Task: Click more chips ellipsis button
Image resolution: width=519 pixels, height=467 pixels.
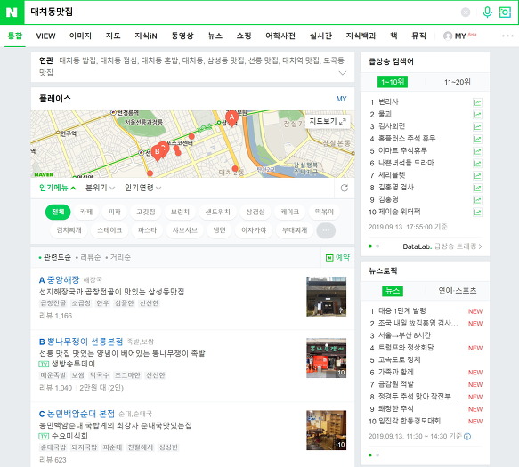Action: click(x=326, y=230)
